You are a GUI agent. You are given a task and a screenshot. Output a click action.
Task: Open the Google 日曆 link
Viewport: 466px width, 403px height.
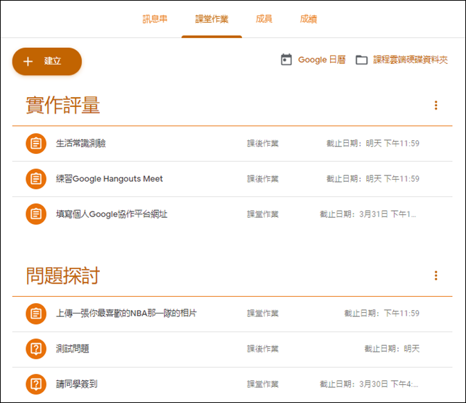click(x=322, y=60)
